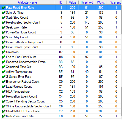Select the Seek Error Rate status checkmark
This screenshot has width=122, height=120.
click(4, 27)
